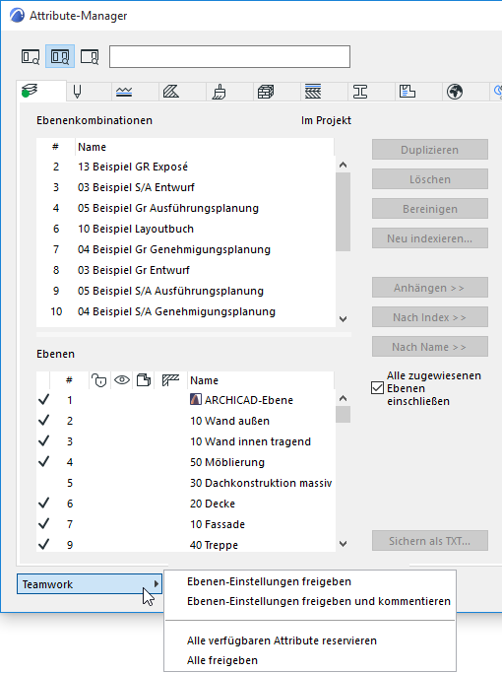Viewport: 502px width, 673px height.
Task: Click the Anhängen >> button
Action: pyautogui.click(x=430, y=288)
